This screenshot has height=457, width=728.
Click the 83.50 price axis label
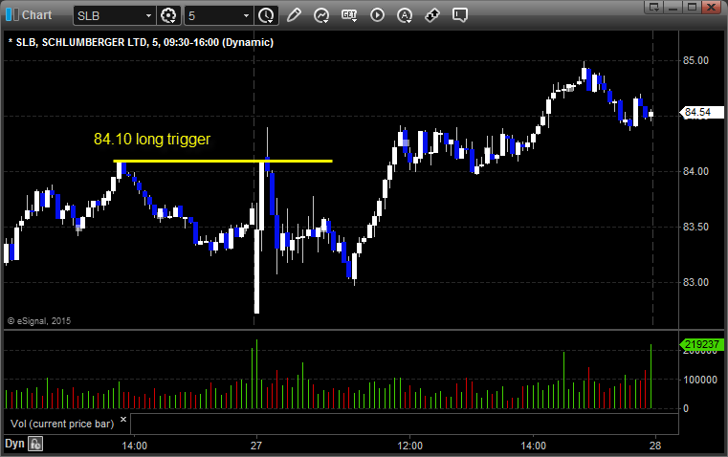[x=695, y=227]
